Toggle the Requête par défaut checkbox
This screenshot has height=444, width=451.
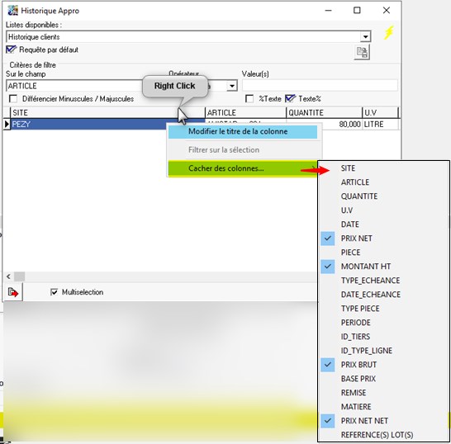click(x=11, y=50)
